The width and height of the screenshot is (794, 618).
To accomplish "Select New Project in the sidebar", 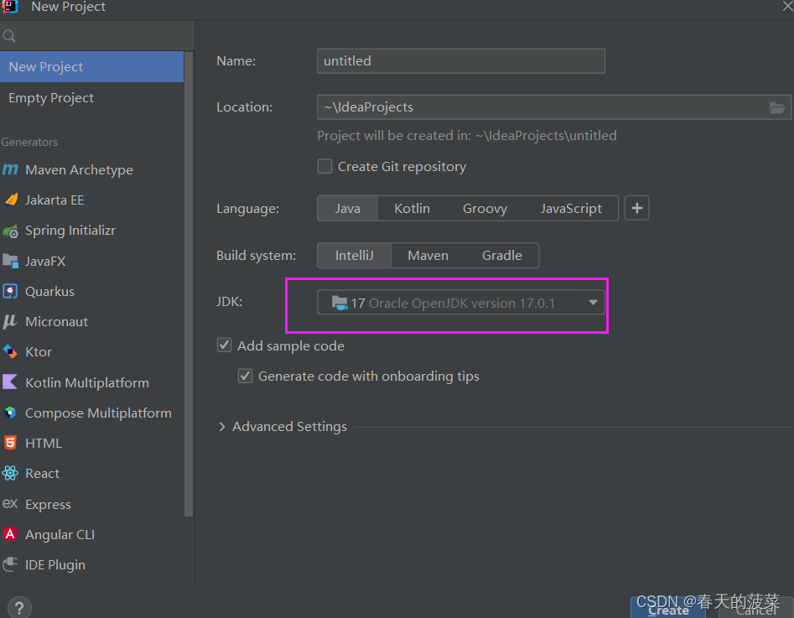I will (91, 67).
